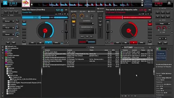Image resolution: width=174 pixels, height=98 pixels.
Task: Click deck A master sync lock blue icon
Action: tap(62, 43)
